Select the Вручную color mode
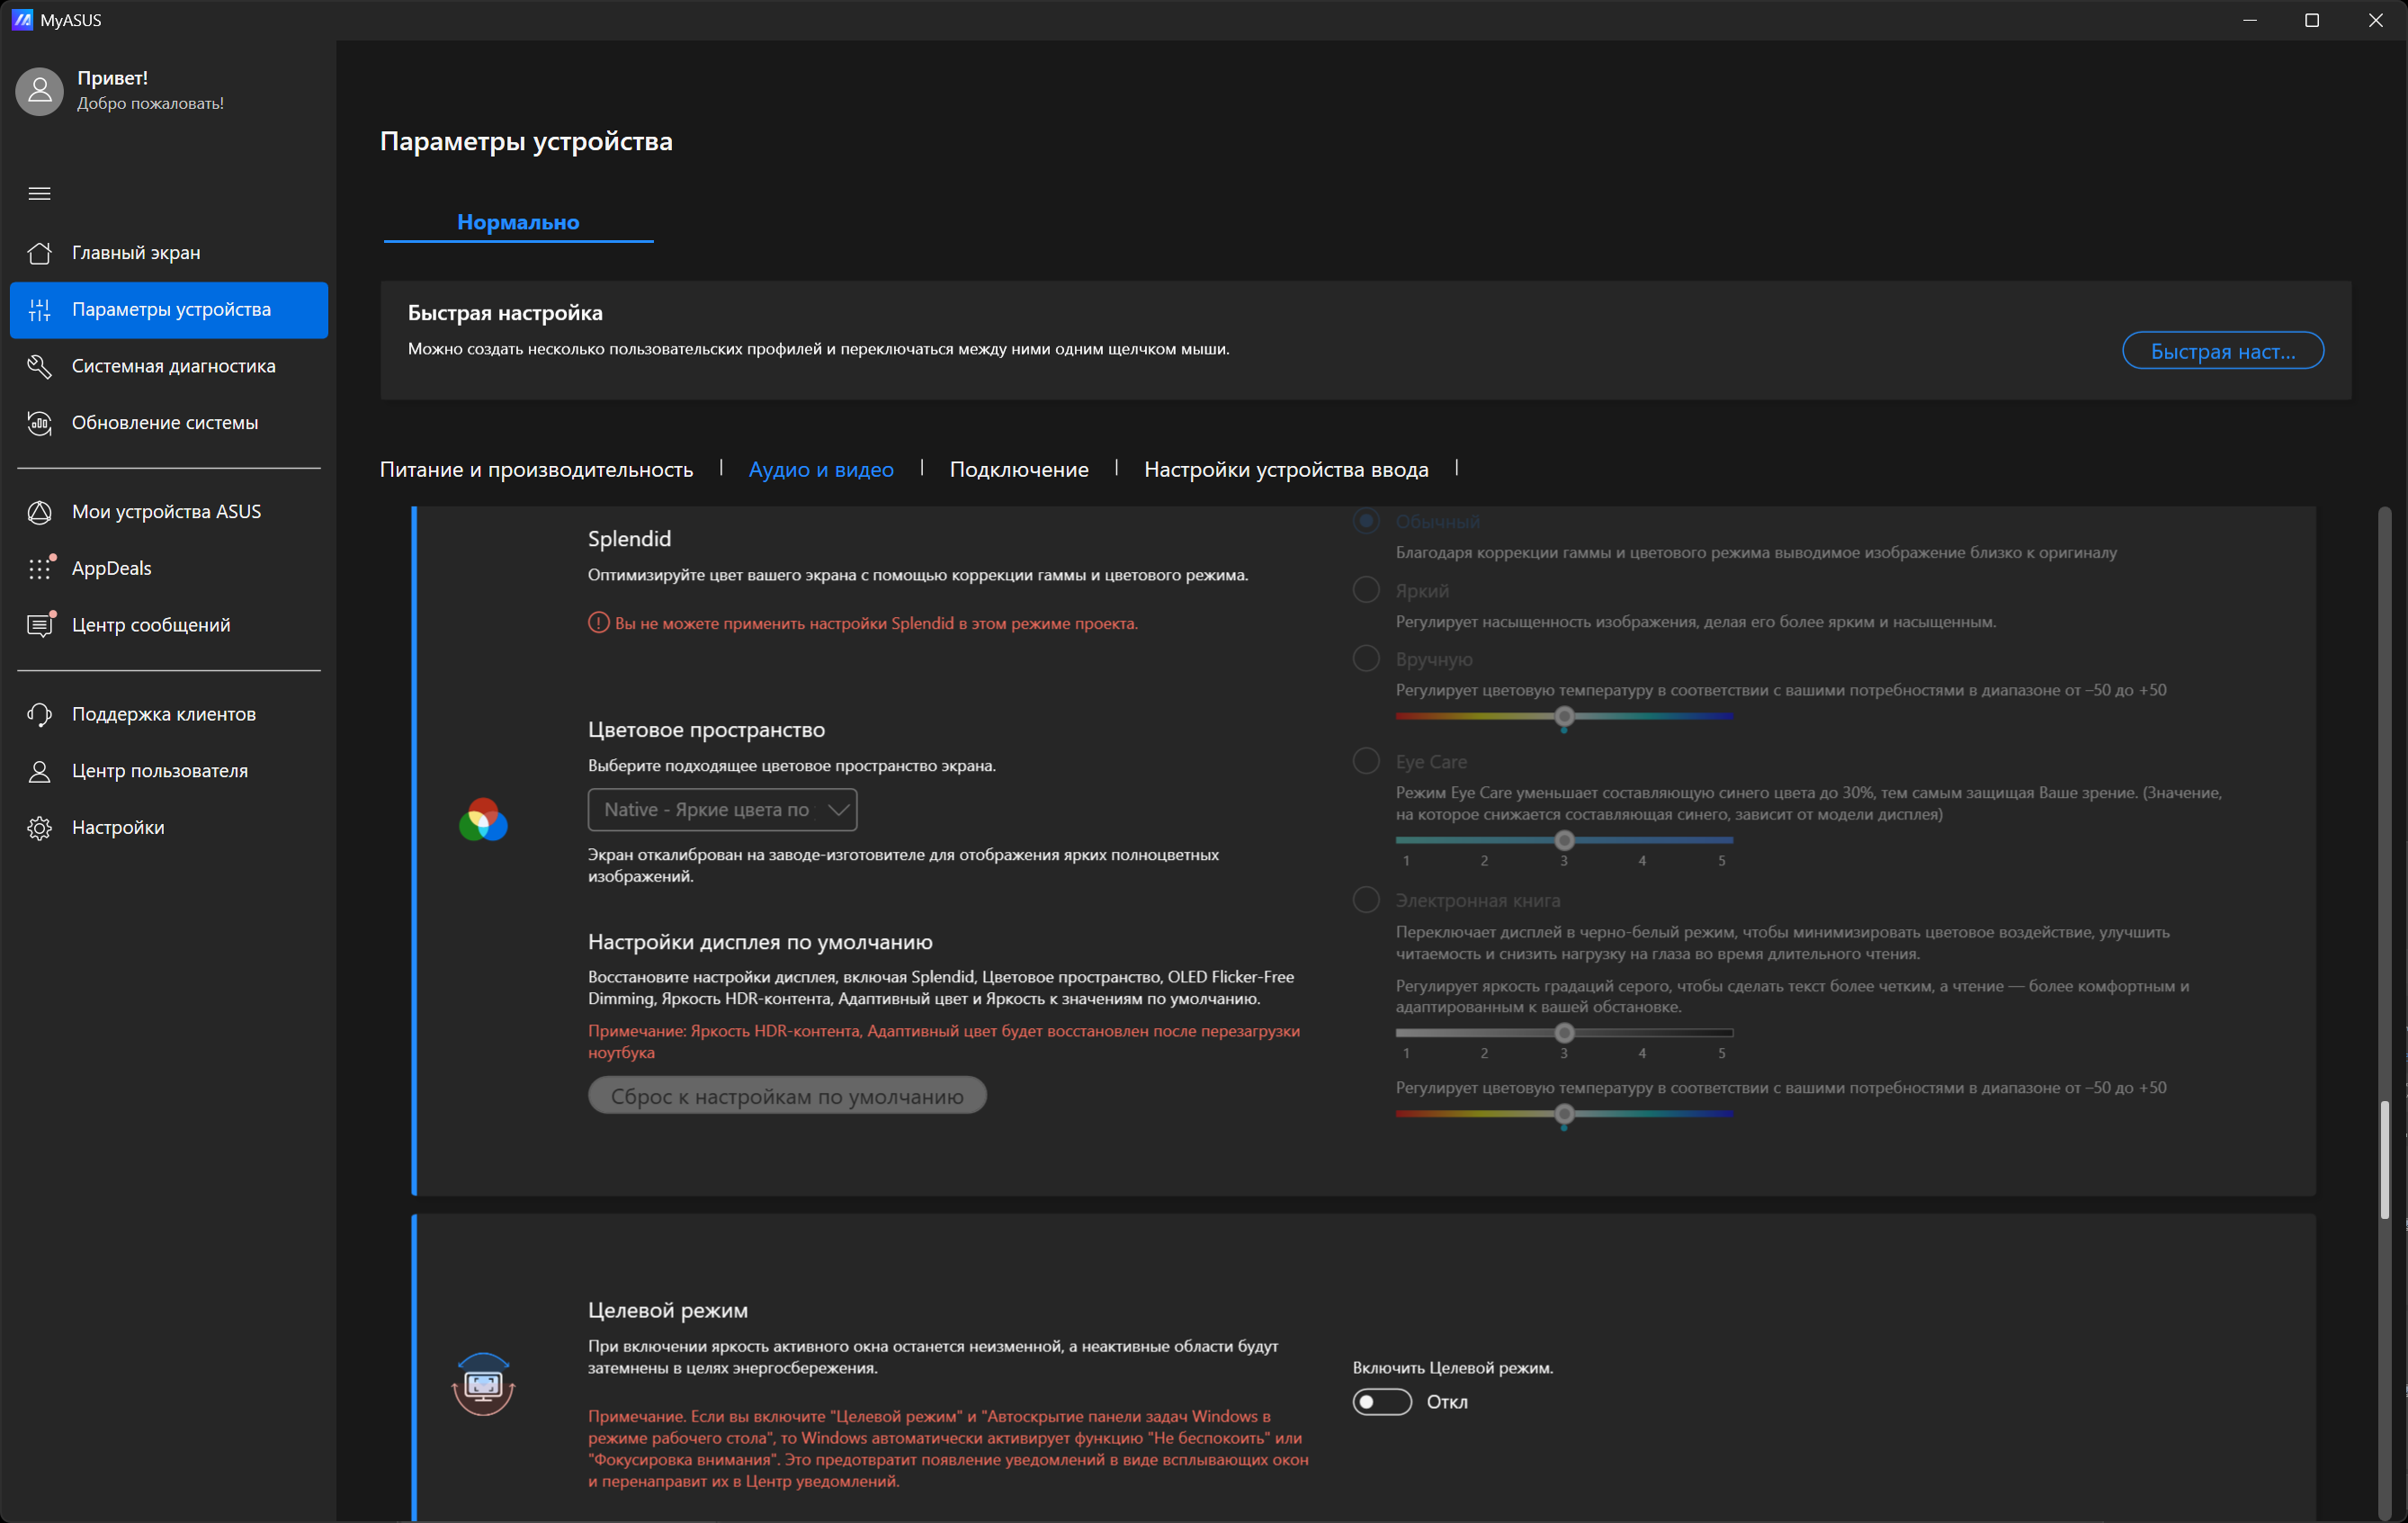 point(1366,659)
